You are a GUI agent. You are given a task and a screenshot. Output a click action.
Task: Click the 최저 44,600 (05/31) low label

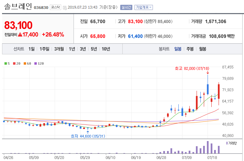pyautogui.click(x=88, y=136)
